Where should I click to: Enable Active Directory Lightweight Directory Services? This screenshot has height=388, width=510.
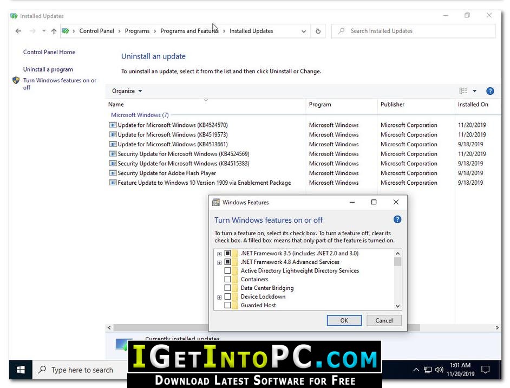[228, 270]
